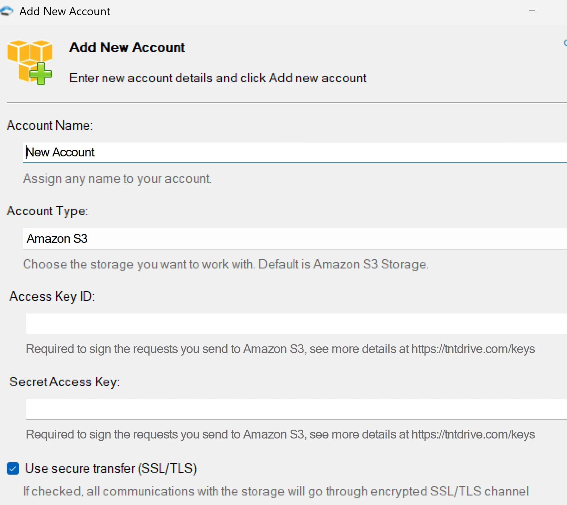Open tntdrive.com/keys link under Access Key ID
567x505 pixels.
(x=473, y=349)
